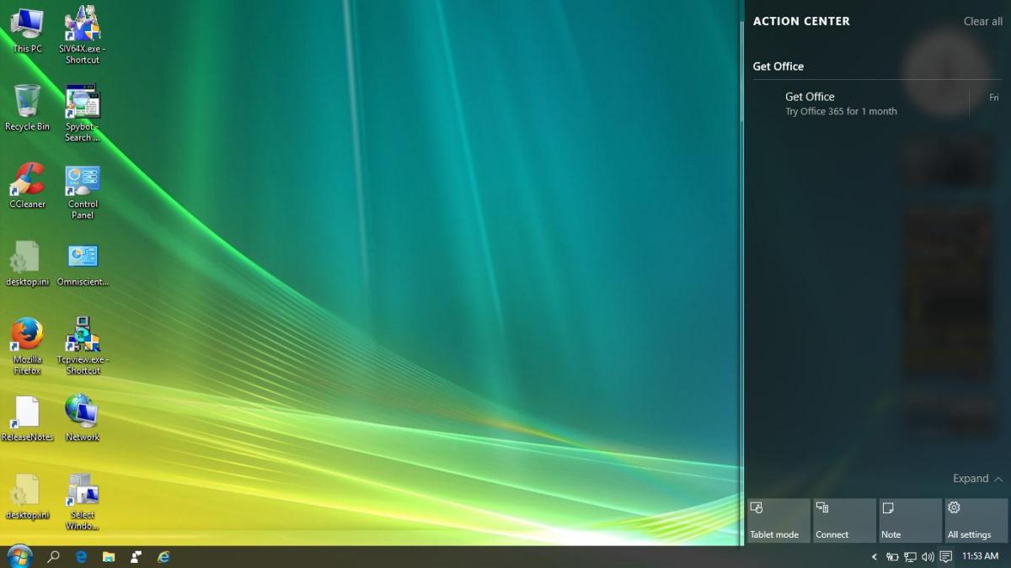Click the Get Office group header
This screenshot has width=1011, height=568.
coord(778,66)
